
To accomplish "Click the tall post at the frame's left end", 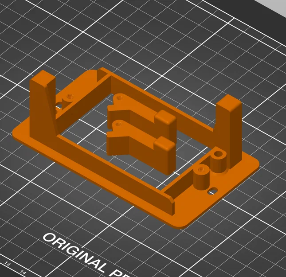I will pyautogui.click(x=43, y=106).
